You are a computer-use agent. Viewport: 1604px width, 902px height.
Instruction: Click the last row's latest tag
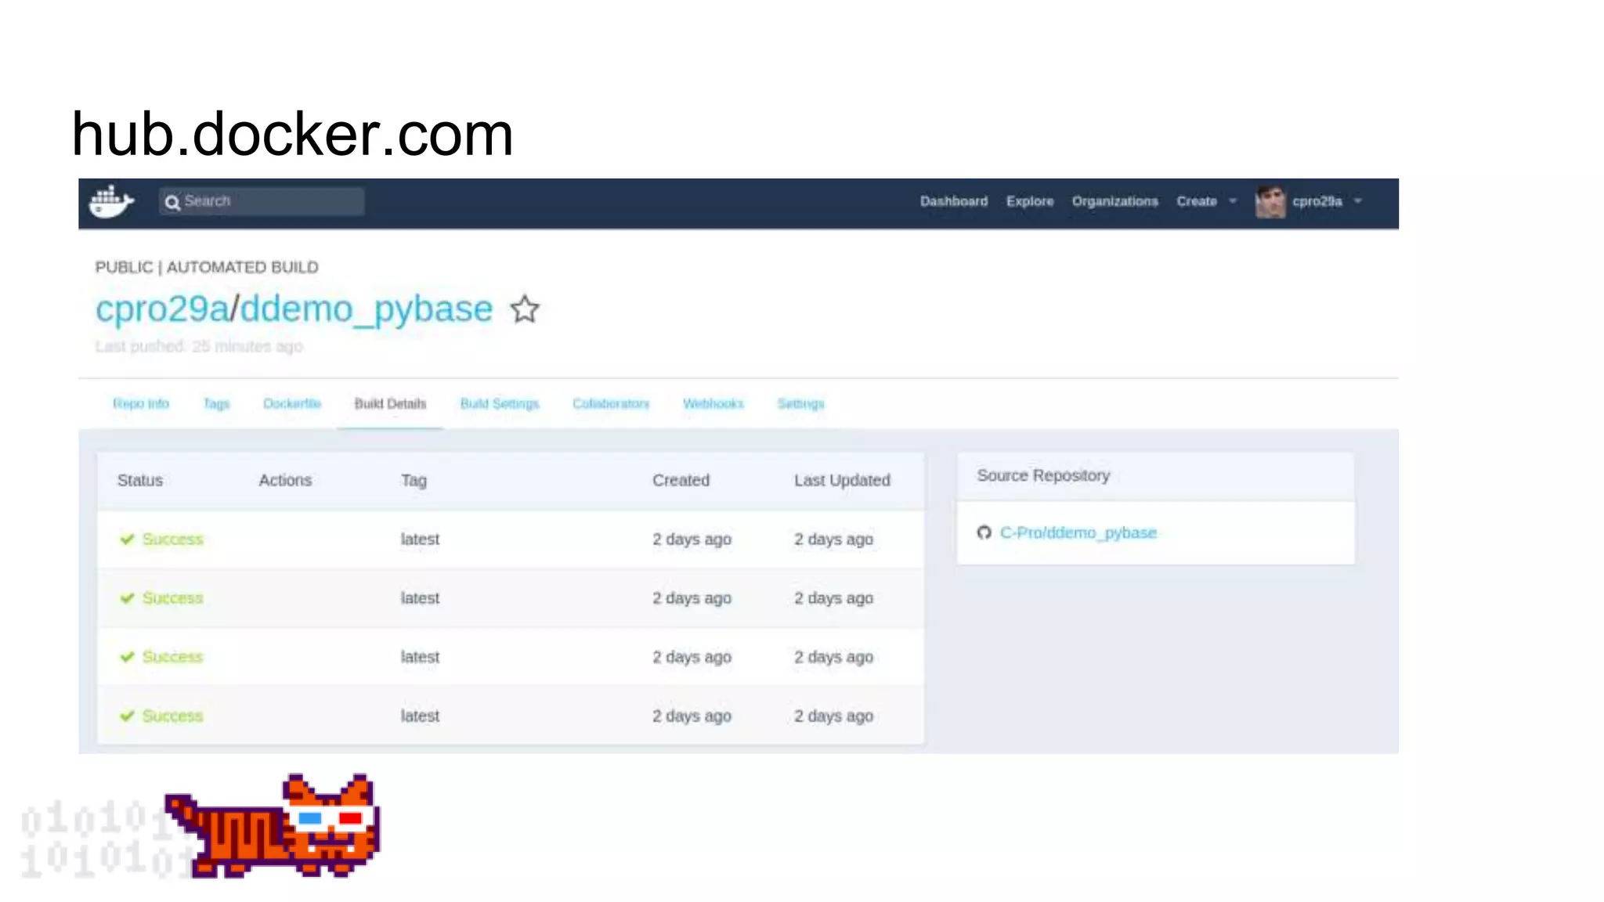pyautogui.click(x=420, y=716)
